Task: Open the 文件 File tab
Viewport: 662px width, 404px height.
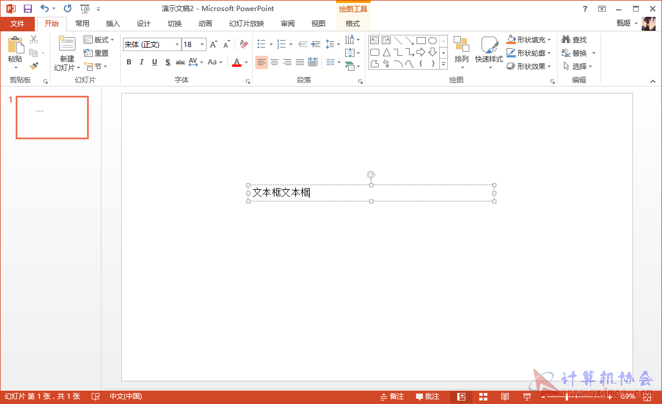Action: click(17, 24)
